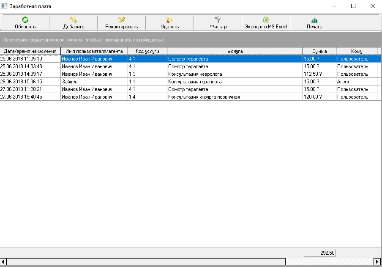This screenshot has width=382, height=267.
Task: Click the total sum field 292.50
Action: click(319, 253)
